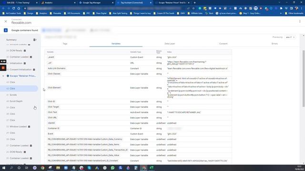Click the clear events icon beside Summary
The image size is (305, 171).
point(35,40)
